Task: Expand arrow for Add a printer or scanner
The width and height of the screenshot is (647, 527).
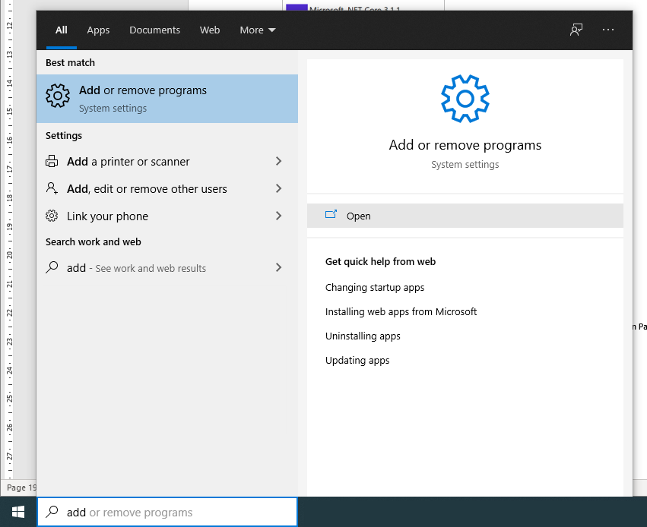Action: (x=278, y=161)
